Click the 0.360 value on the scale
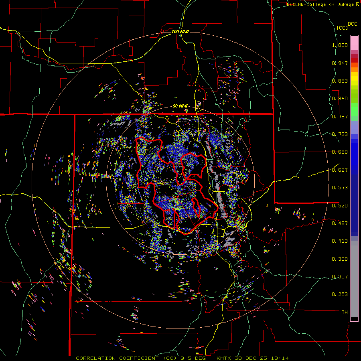 (340, 259)
